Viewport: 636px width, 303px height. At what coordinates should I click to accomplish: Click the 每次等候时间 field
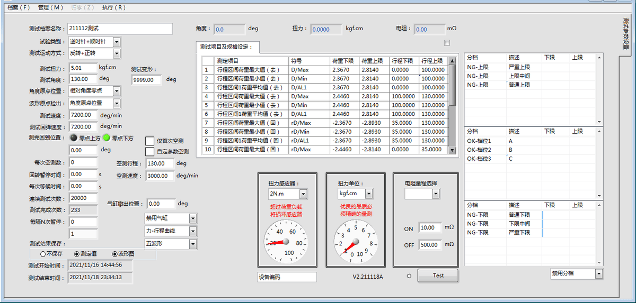pos(83,186)
